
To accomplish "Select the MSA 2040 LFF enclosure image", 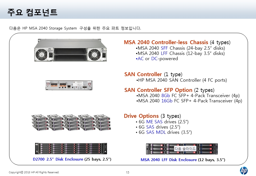I will click(182, 149).
